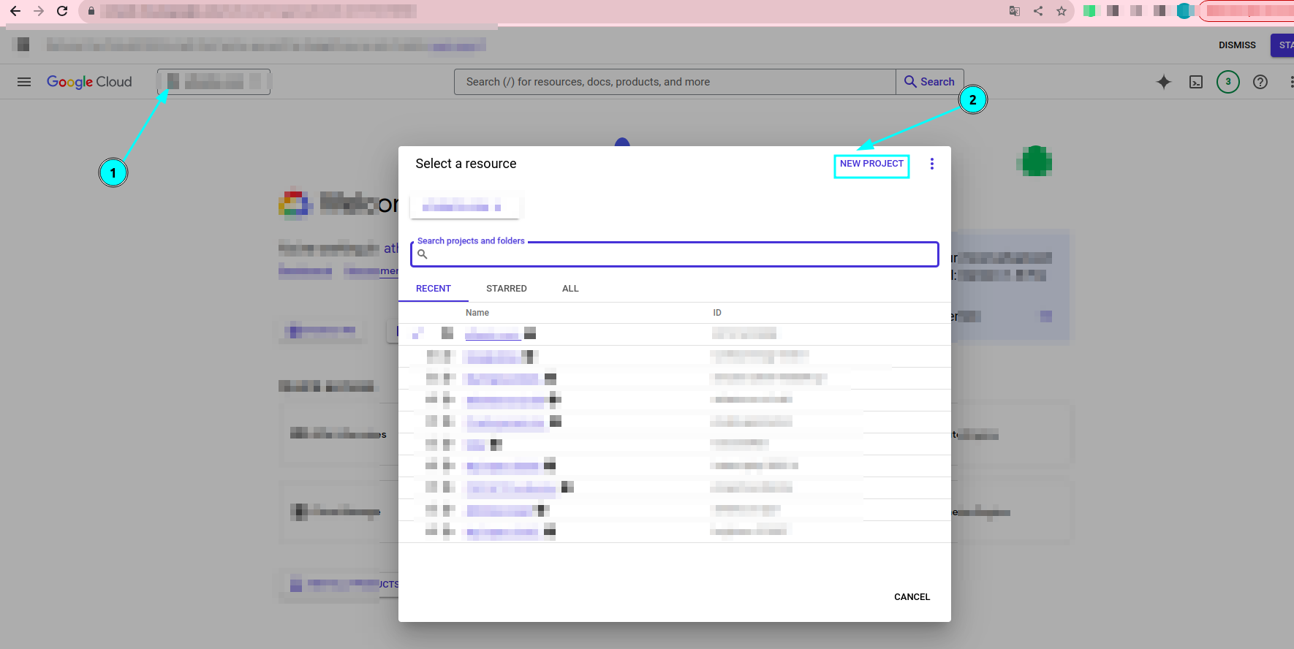Reload the page in browser

[62, 11]
